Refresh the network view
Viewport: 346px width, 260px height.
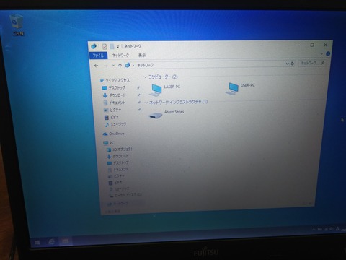pos(293,64)
